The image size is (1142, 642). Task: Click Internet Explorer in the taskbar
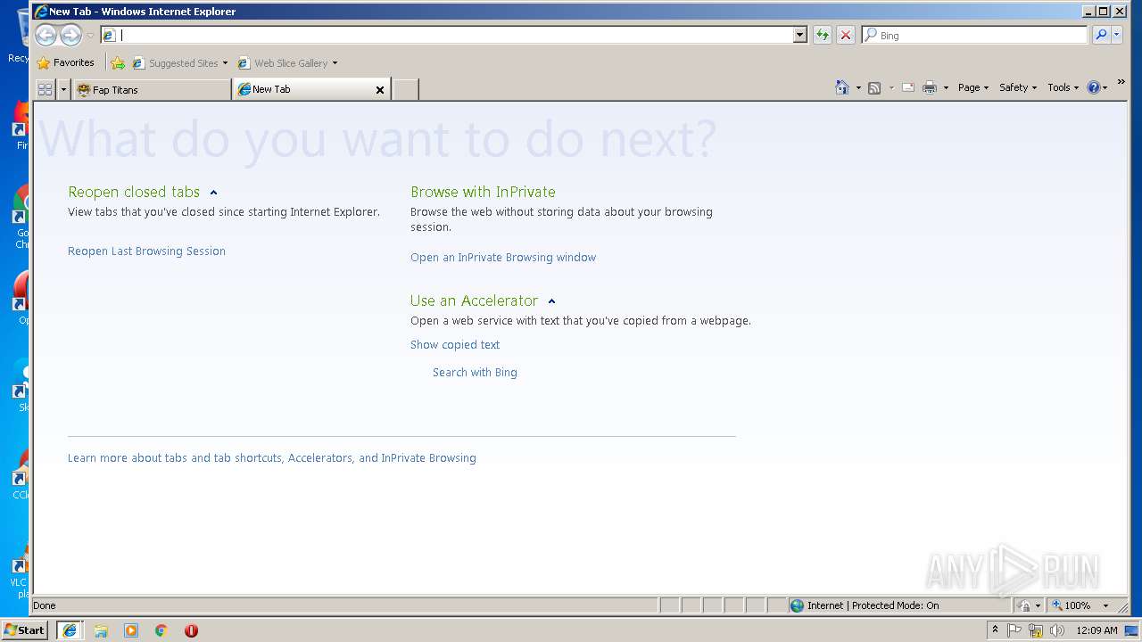70,630
